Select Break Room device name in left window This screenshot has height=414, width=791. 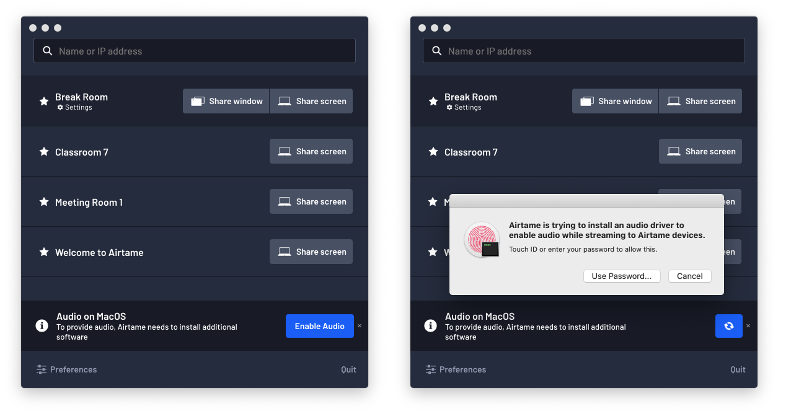point(81,97)
